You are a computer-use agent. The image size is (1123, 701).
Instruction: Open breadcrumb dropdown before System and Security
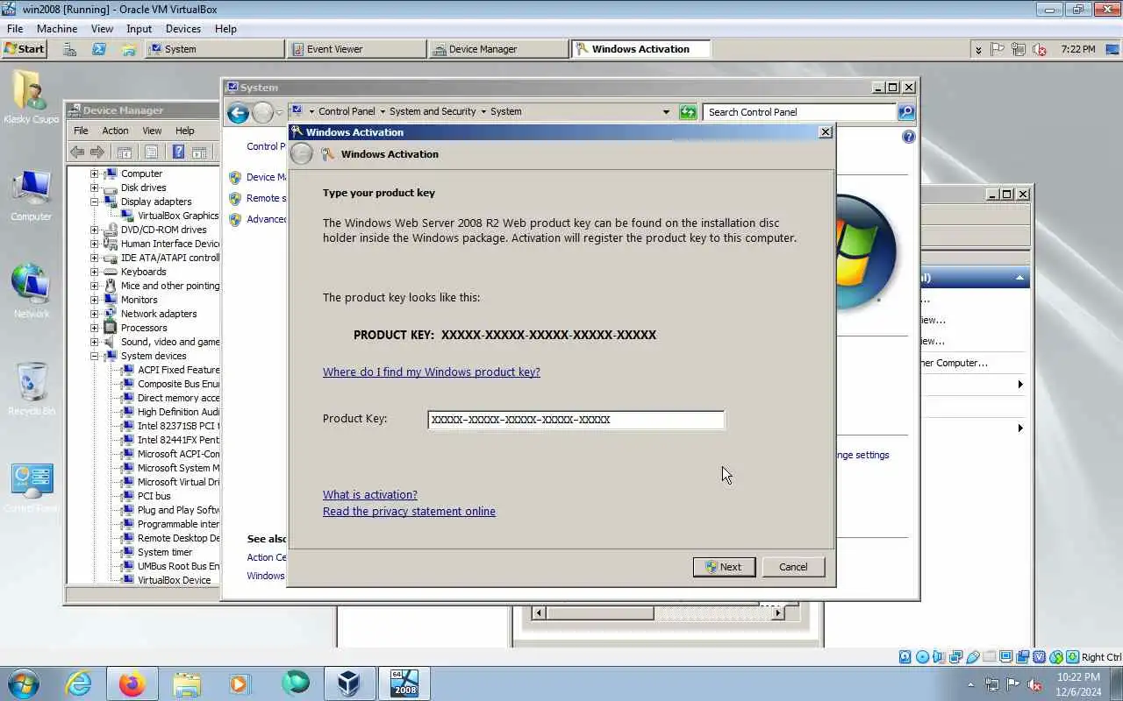click(383, 111)
